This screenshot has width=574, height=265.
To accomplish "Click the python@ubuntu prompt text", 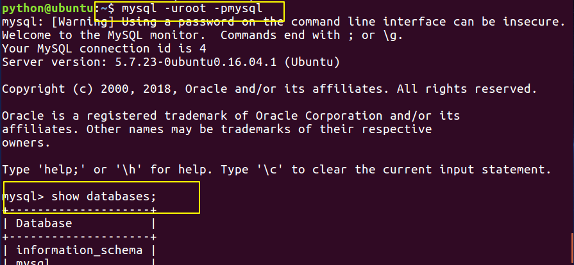I will click(47, 8).
